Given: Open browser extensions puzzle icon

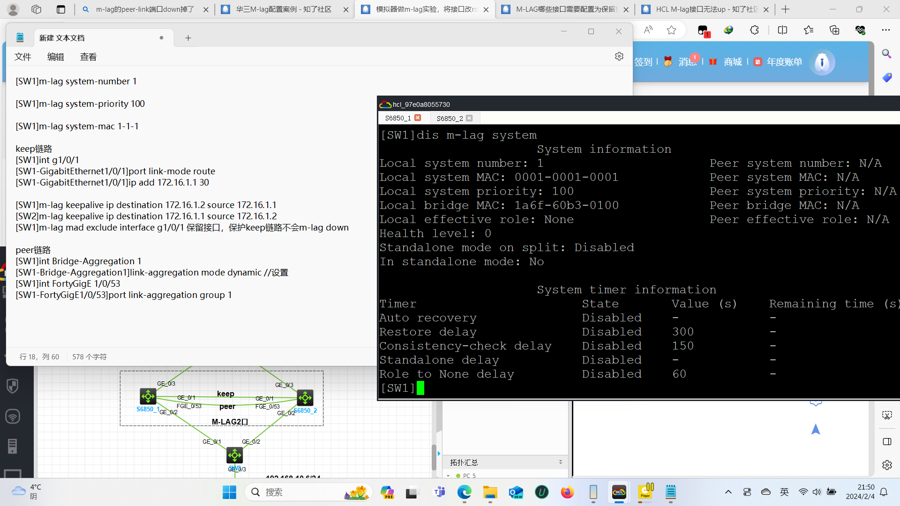Looking at the screenshot, I should [754, 30].
